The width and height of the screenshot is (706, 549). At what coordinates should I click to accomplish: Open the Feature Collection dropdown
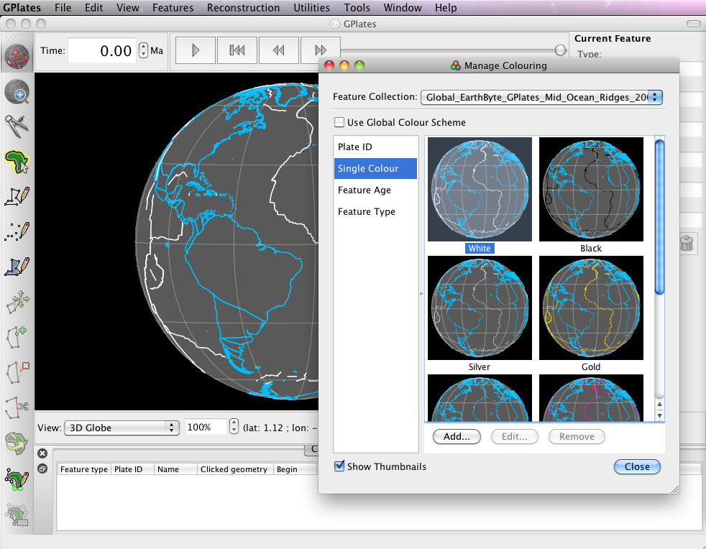click(x=542, y=97)
